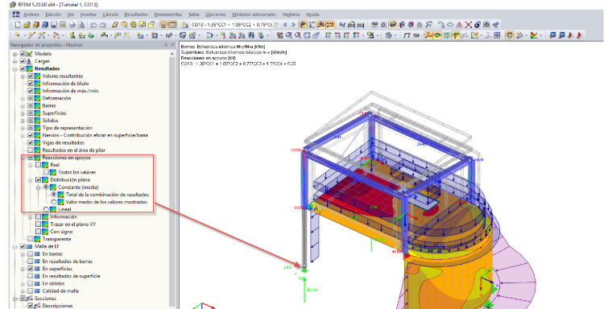
Task: Open the Resultados menu
Action: click(136, 14)
